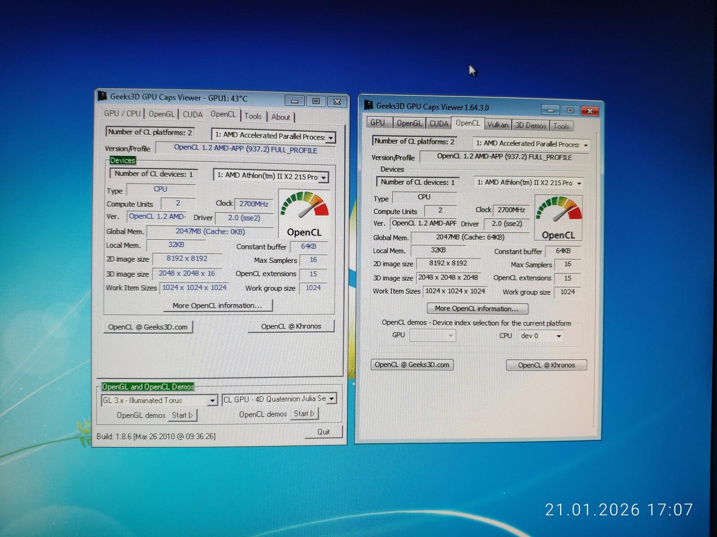Open the GPU tab in the 1.64.3.0 window

click(378, 123)
